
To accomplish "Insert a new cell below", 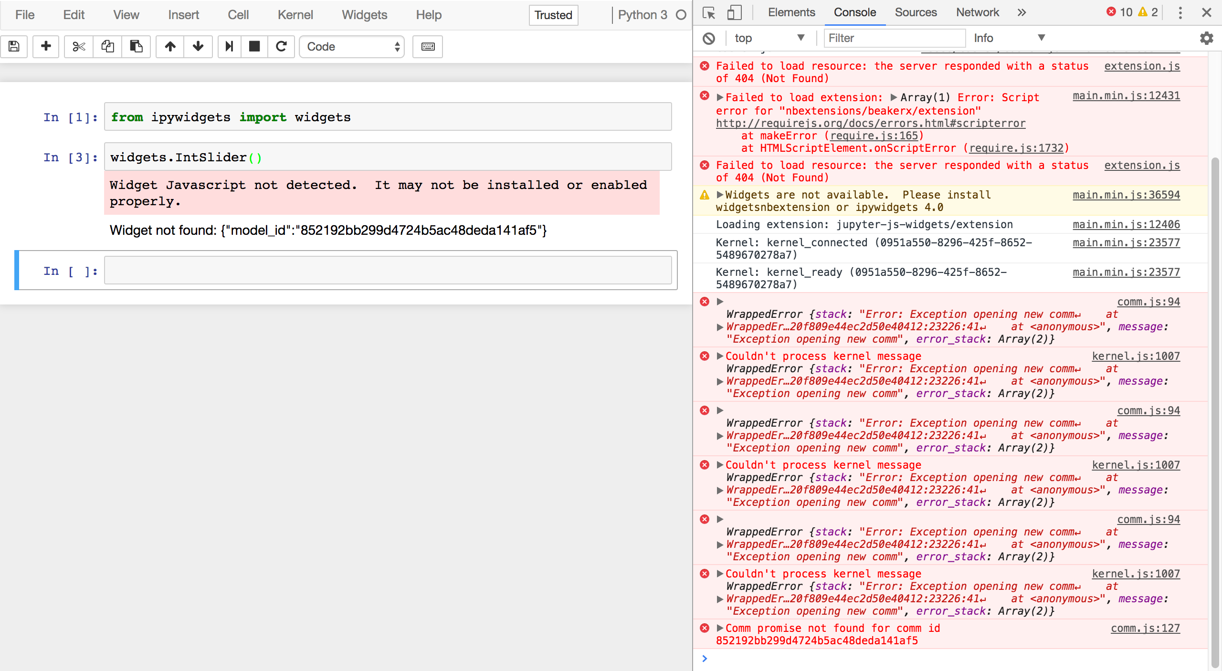I will point(45,46).
